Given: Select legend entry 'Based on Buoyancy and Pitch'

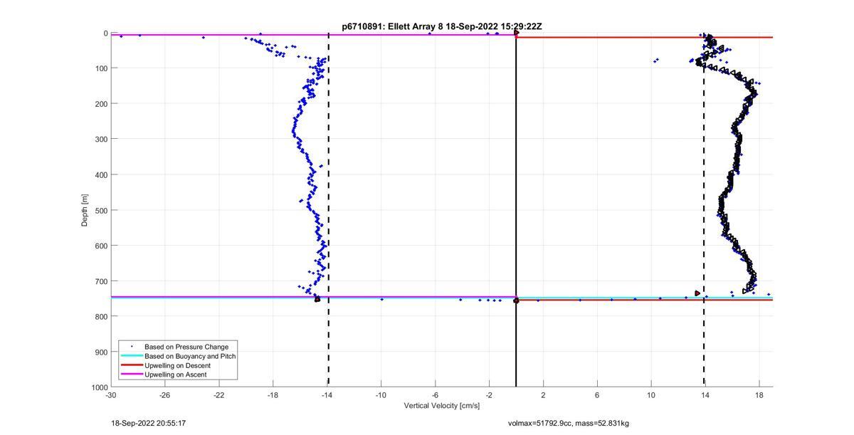Looking at the screenshot, I should (190, 356).
